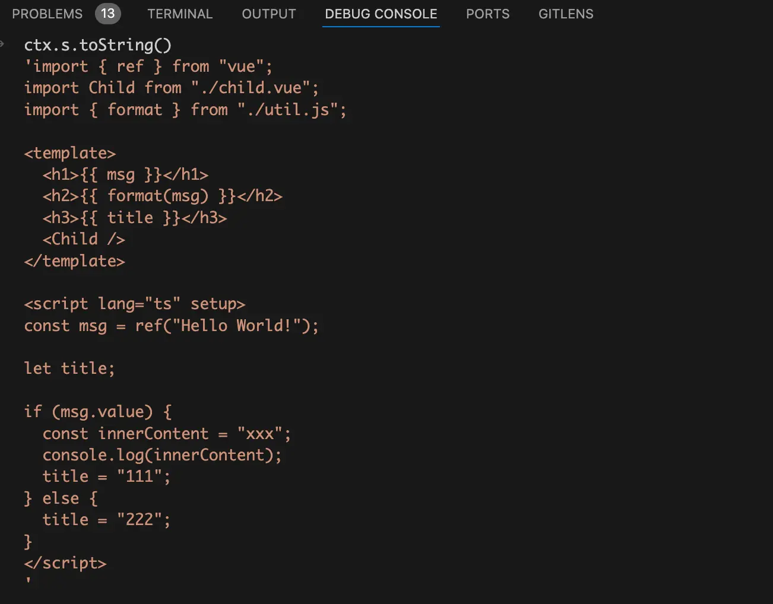Click the h2 format(msg) line
Screen dimensions: 773x604
point(162,196)
